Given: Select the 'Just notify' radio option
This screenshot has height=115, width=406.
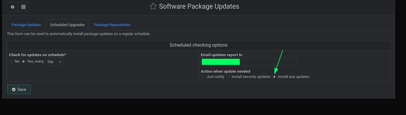Looking at the screenshot, I should tap(203, 77).
